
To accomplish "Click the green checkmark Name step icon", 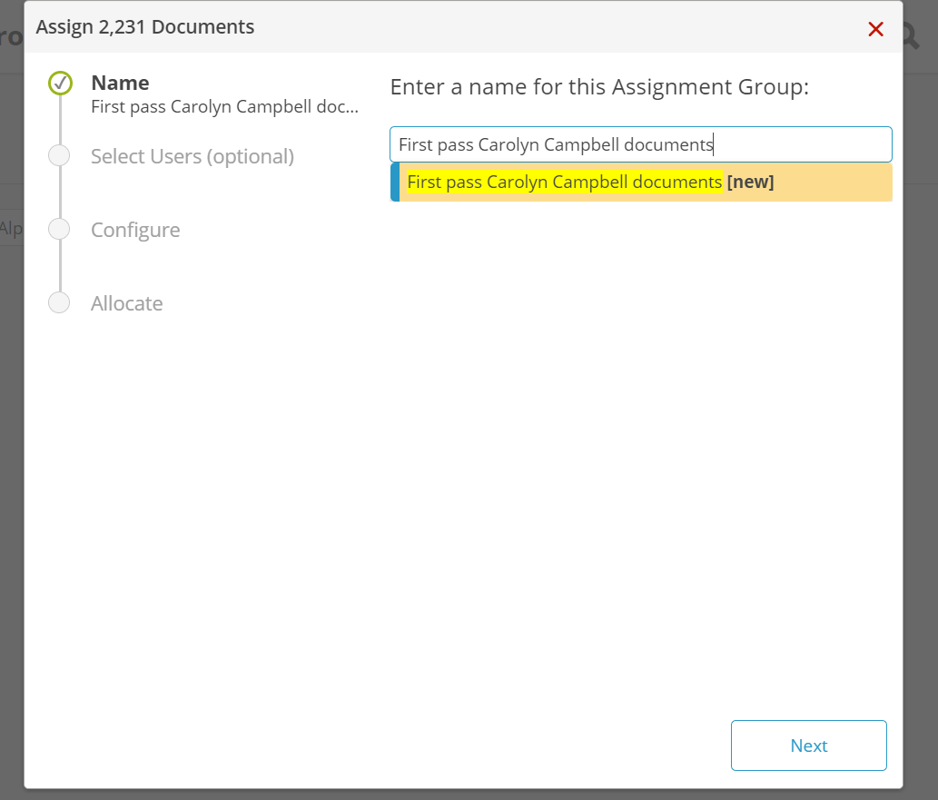I will pyautogui.click(x=60, y=84).
